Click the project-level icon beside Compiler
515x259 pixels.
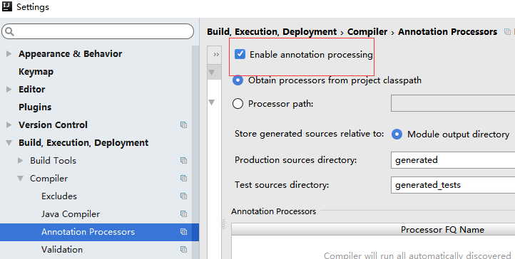(x=183, y=178)
